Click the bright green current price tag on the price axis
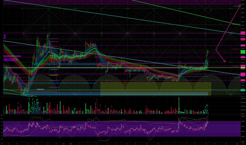Image resolution: width=246 pixels, height=145 pixels. pyautogui.click(x=243, y=51)
